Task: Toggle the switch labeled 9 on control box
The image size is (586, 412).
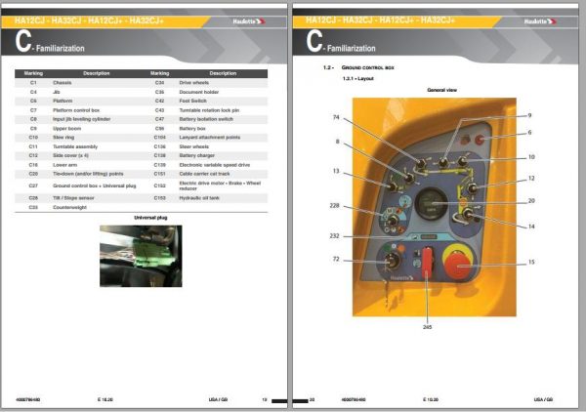Action: click(443, 162)
